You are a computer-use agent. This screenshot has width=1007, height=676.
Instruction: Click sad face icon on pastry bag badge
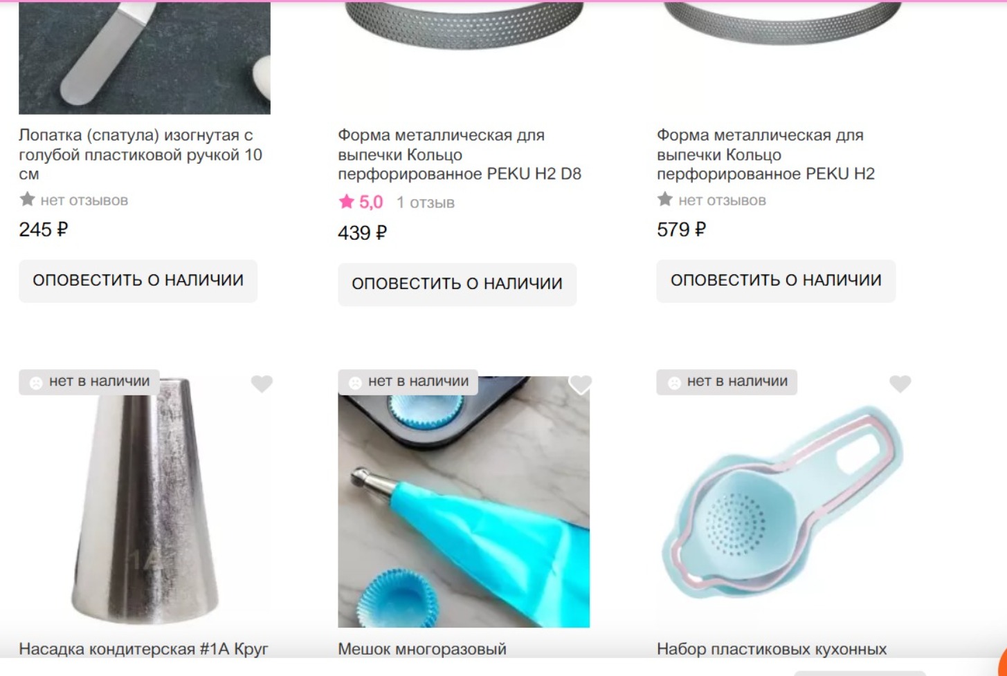(x=355, y=382)
